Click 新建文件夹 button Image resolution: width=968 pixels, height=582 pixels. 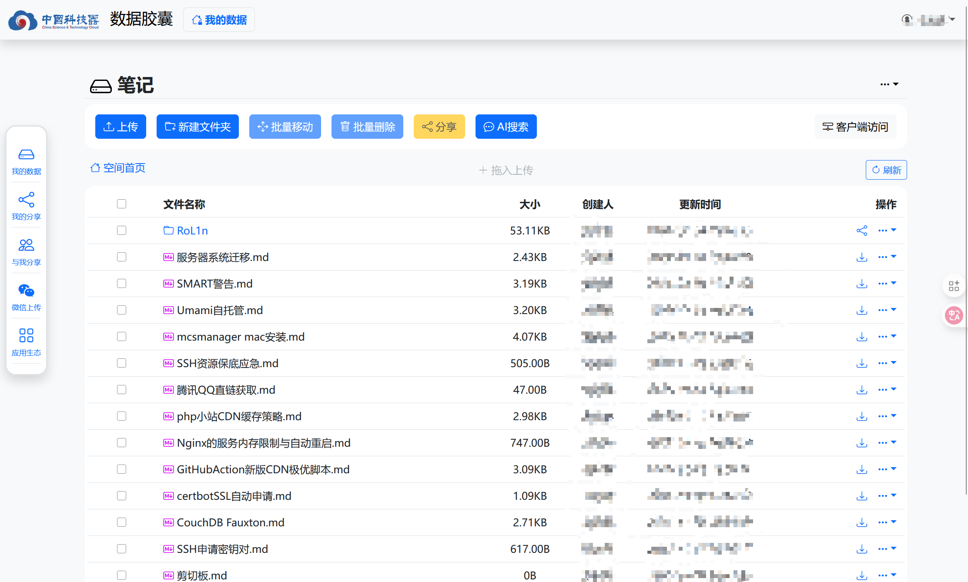click(x=198, y=127)
